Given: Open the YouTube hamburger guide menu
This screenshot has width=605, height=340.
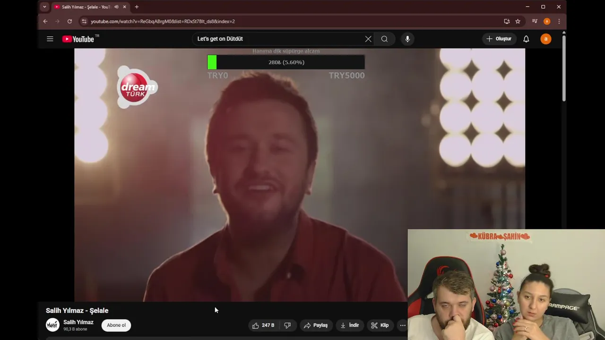Looking at the screenshot, I should click(x=50, y=39).
